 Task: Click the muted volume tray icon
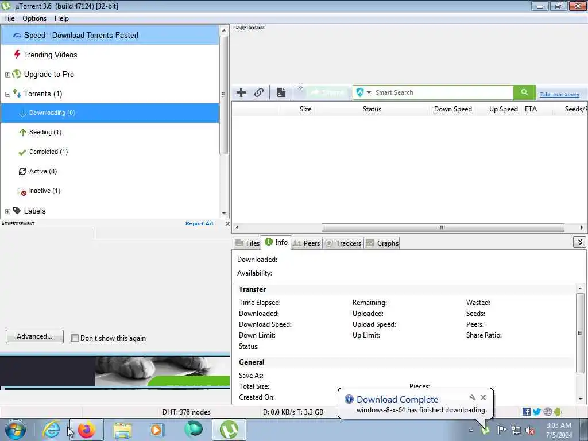tap(530, 431)
